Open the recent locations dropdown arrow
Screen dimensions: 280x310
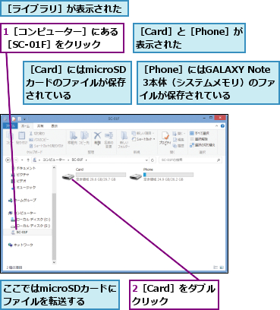pos(22,160)
